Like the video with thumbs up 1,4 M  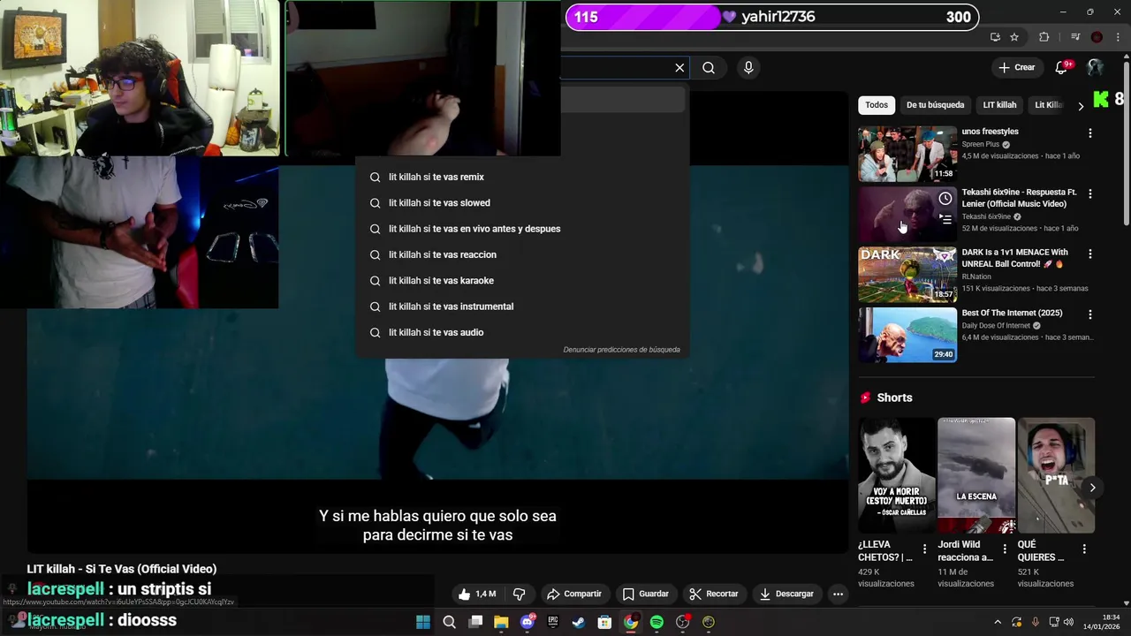click(x=476, y=594)
